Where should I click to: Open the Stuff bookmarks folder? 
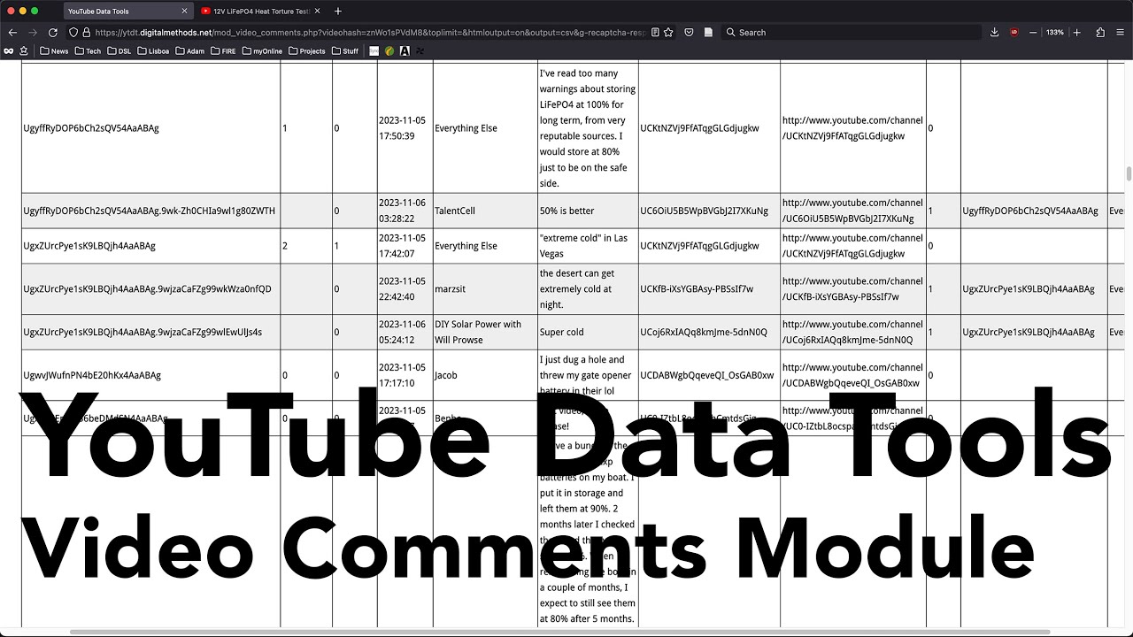point(345,51)
